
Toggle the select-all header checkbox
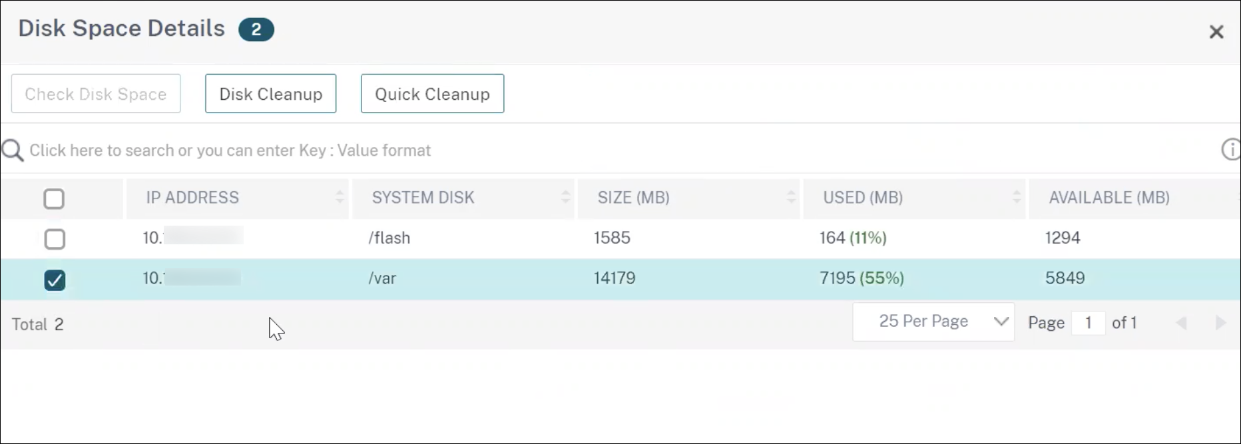coord(54,198)
